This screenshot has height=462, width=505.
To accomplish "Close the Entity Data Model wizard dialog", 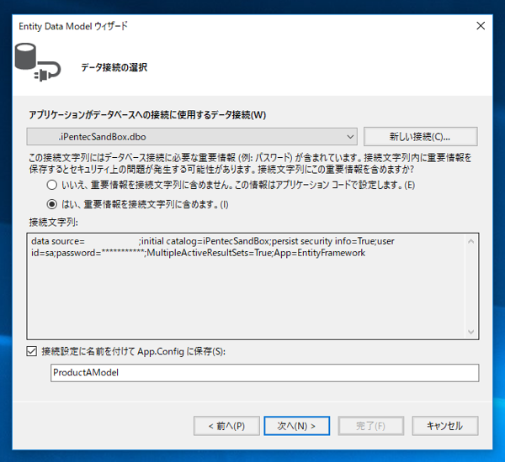I will pos(481,26).
